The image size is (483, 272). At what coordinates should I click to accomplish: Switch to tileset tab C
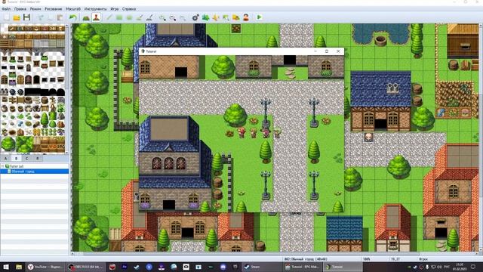27,158
